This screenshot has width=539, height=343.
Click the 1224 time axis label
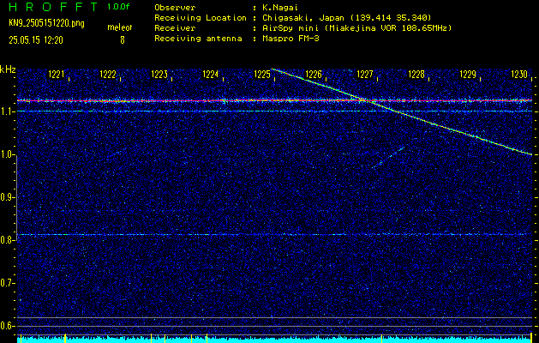(211, 75)
